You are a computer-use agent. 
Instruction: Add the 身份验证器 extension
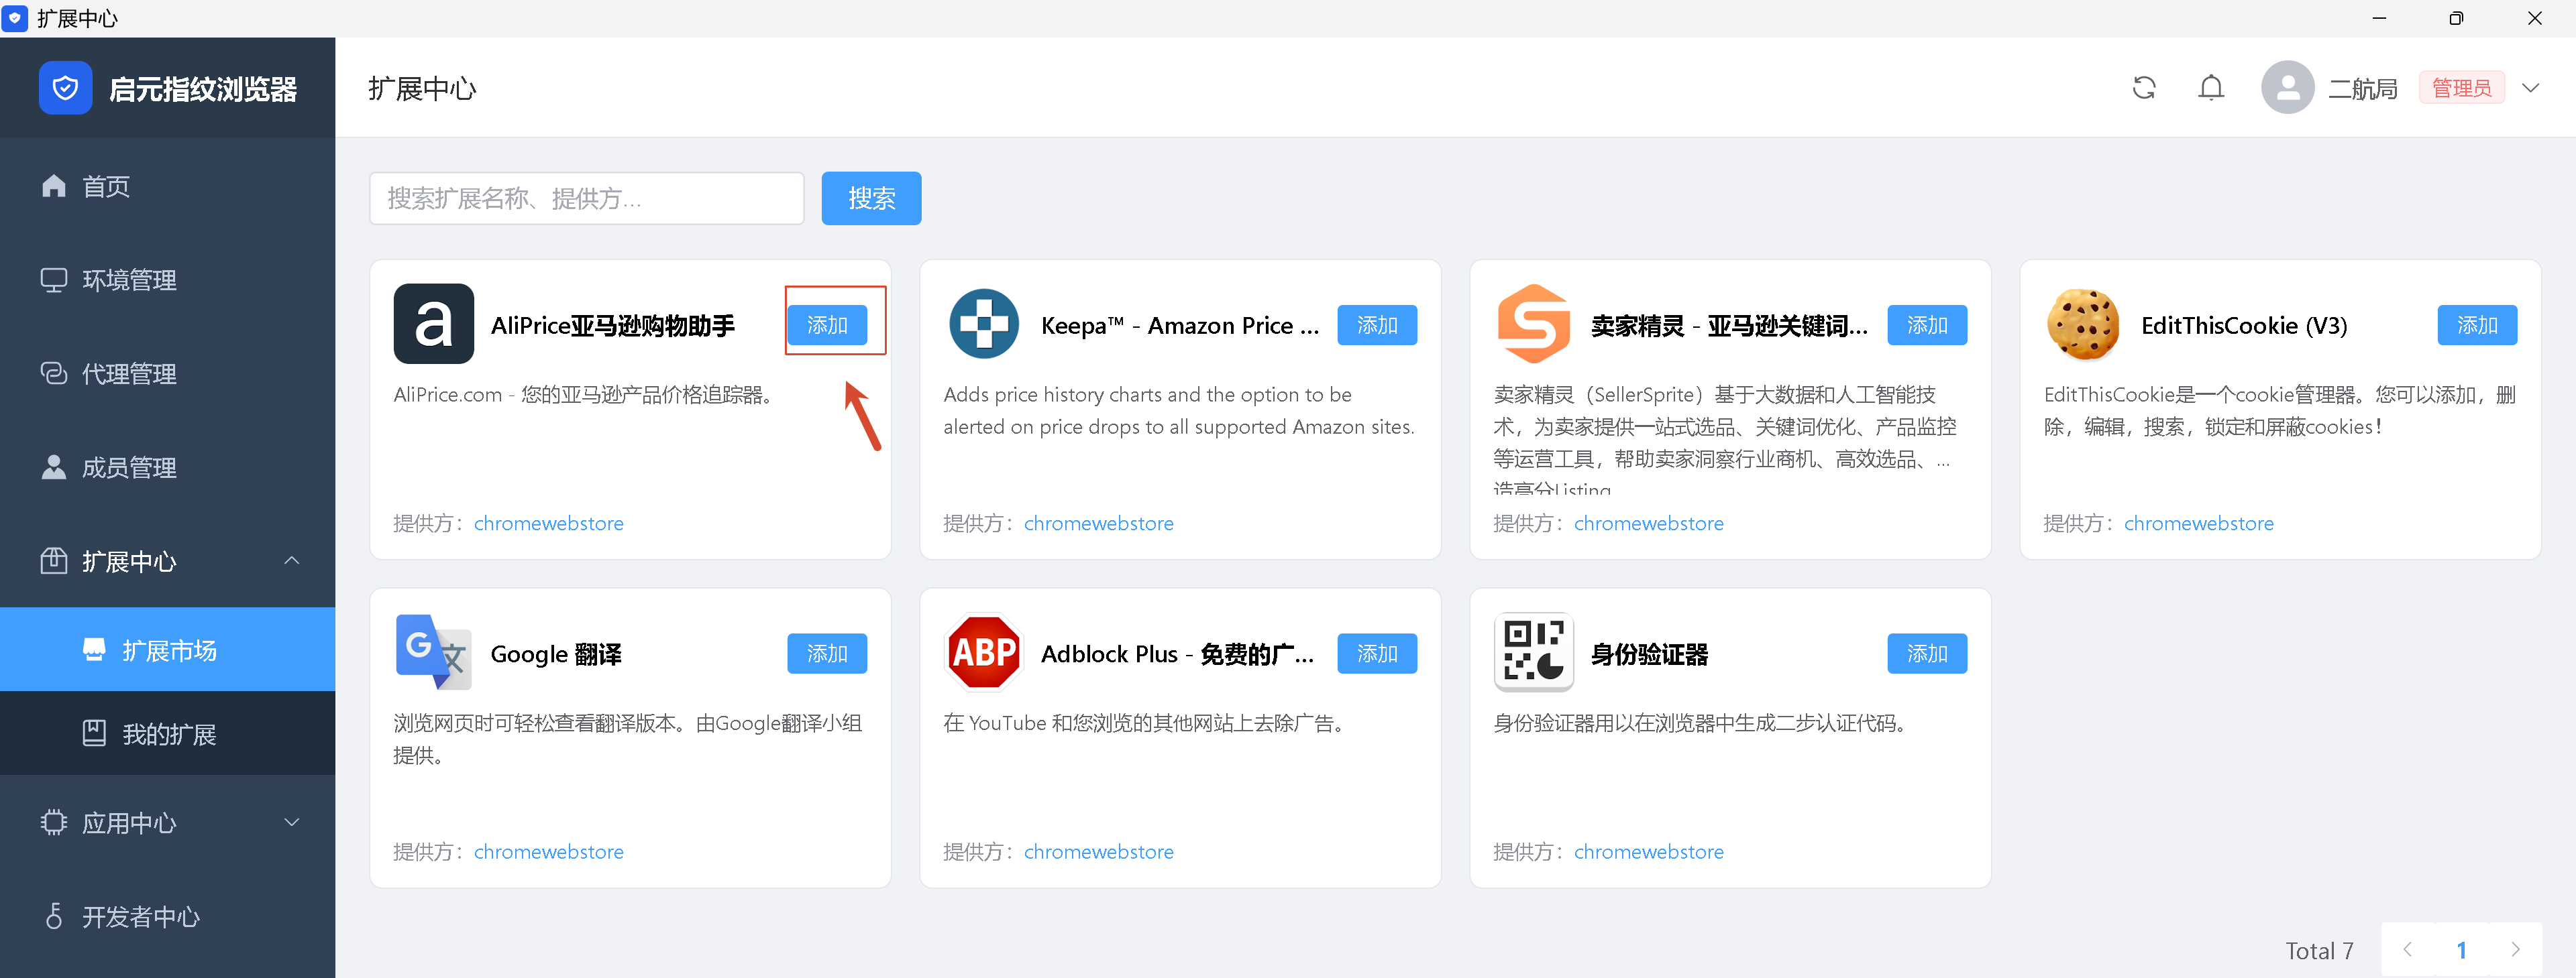[x=1927, y=654]
